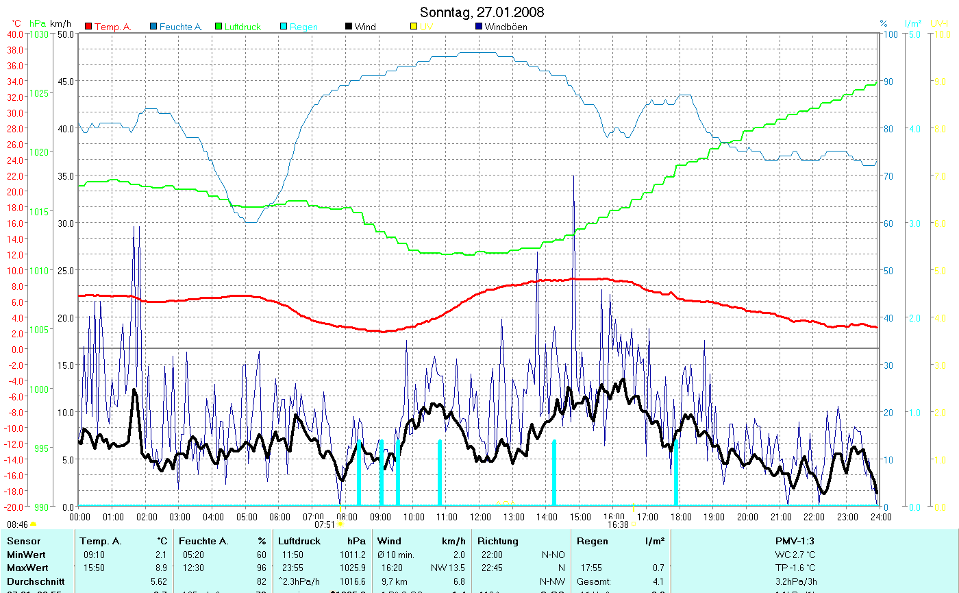
Task: Click the black Wind legend square
Action: pos(349,27)
